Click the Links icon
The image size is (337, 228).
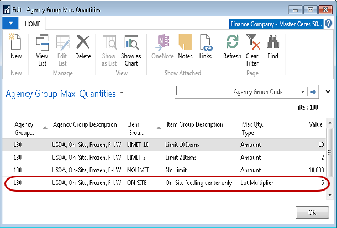206,46
